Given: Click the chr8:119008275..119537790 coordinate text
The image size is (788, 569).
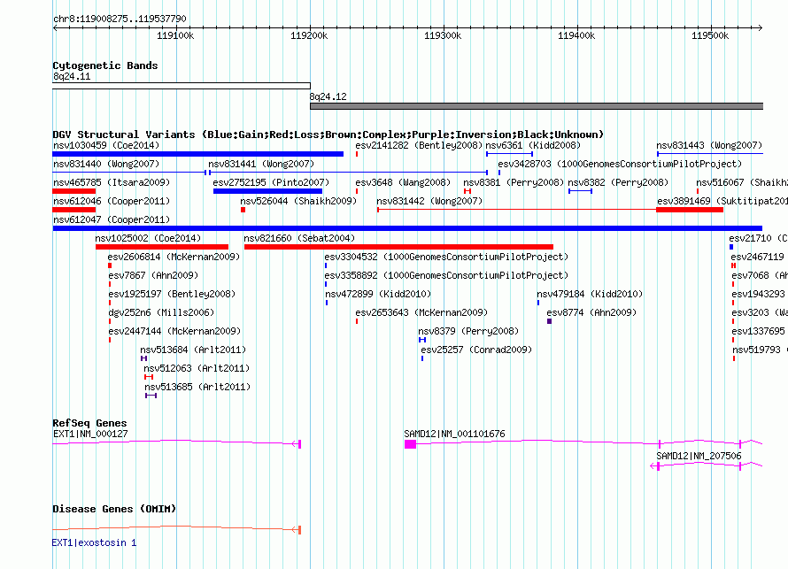Looking at the screenshot, I should [120, 19].
